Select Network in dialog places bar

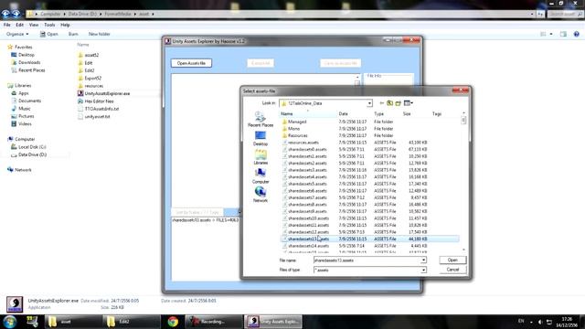click(x=261, y=195)
